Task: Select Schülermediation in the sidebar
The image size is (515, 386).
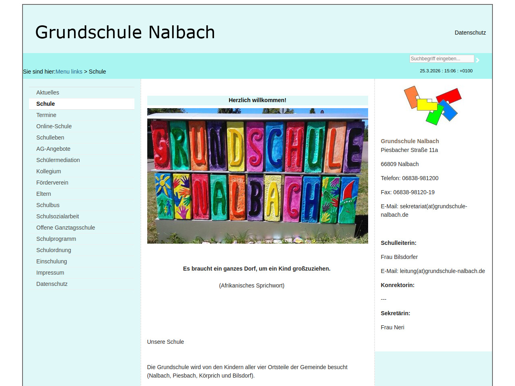Action: pyautogui.click(x=58, y=160)
